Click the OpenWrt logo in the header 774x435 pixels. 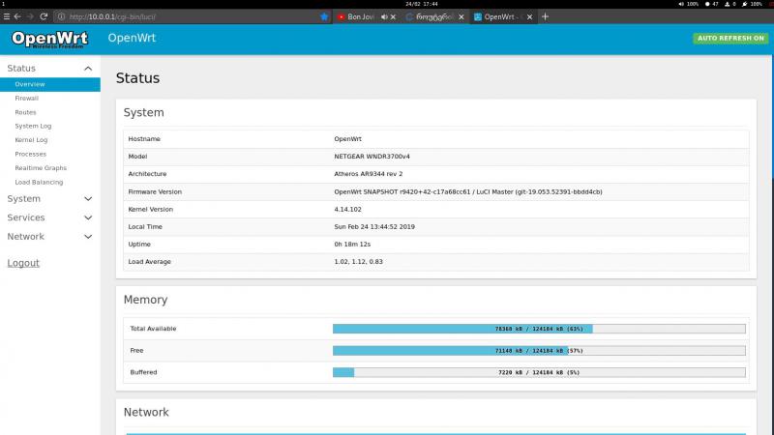(x=50, y=39)
